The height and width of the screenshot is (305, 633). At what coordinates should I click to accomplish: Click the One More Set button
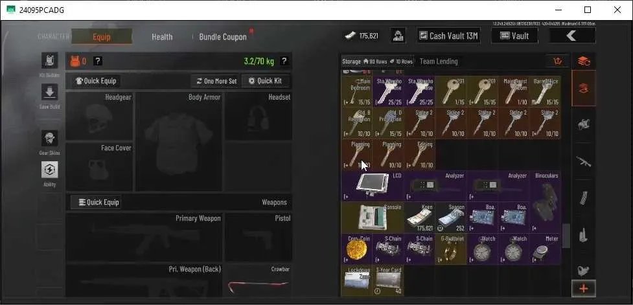click(x=216, y=81)
